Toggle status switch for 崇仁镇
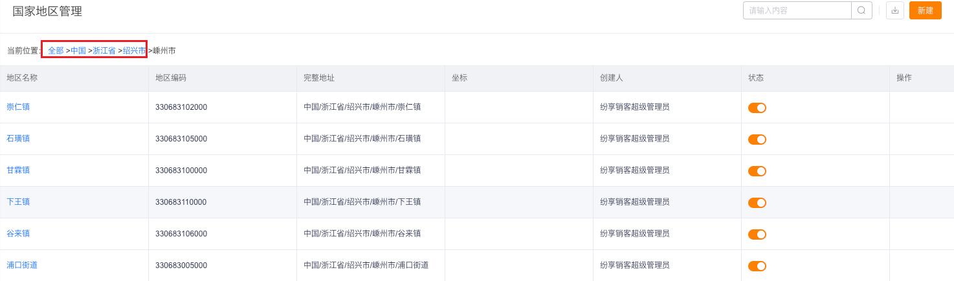Viewport: 954px width, 281px height. [x=757, y=108]
